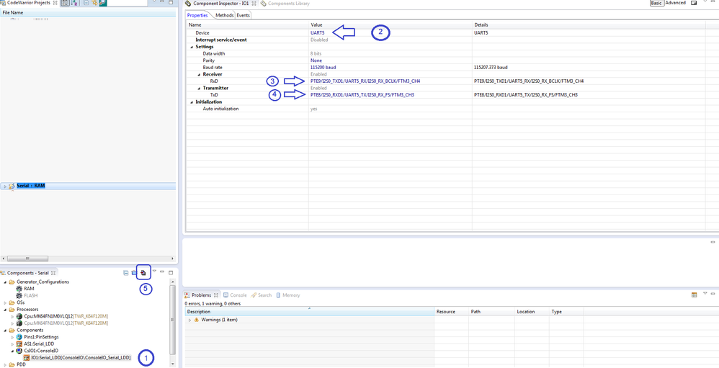Open the Methods tab
Screen dimensions: 719x368
click(x=225, y=15)
